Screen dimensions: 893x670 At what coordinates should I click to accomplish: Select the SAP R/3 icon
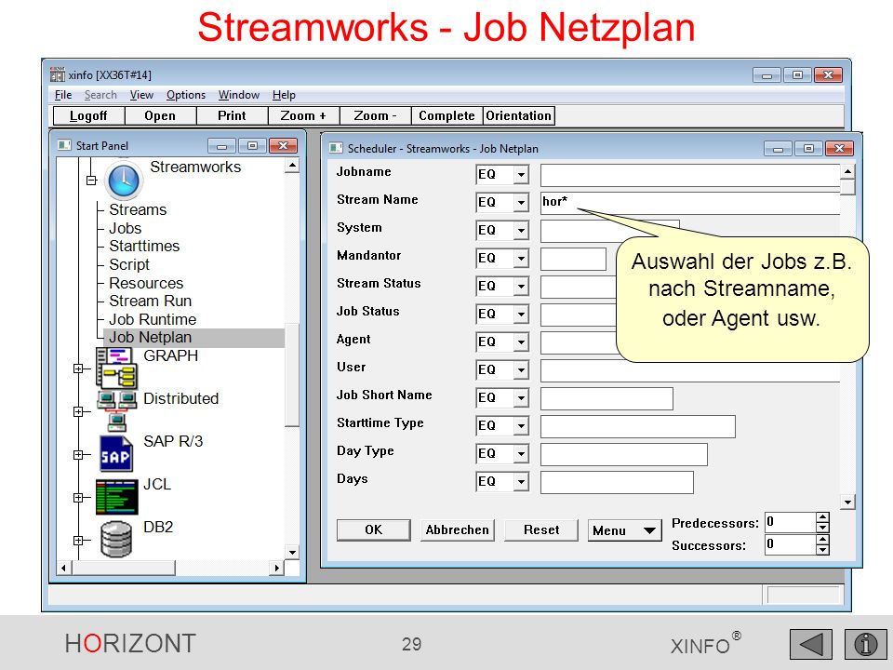(x=116, y=454)
